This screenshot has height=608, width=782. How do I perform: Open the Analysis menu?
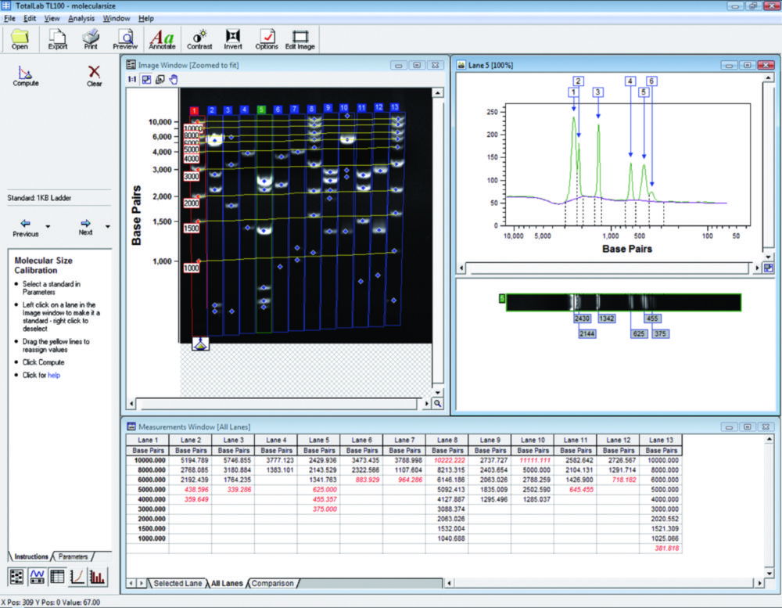pos(81,17)
